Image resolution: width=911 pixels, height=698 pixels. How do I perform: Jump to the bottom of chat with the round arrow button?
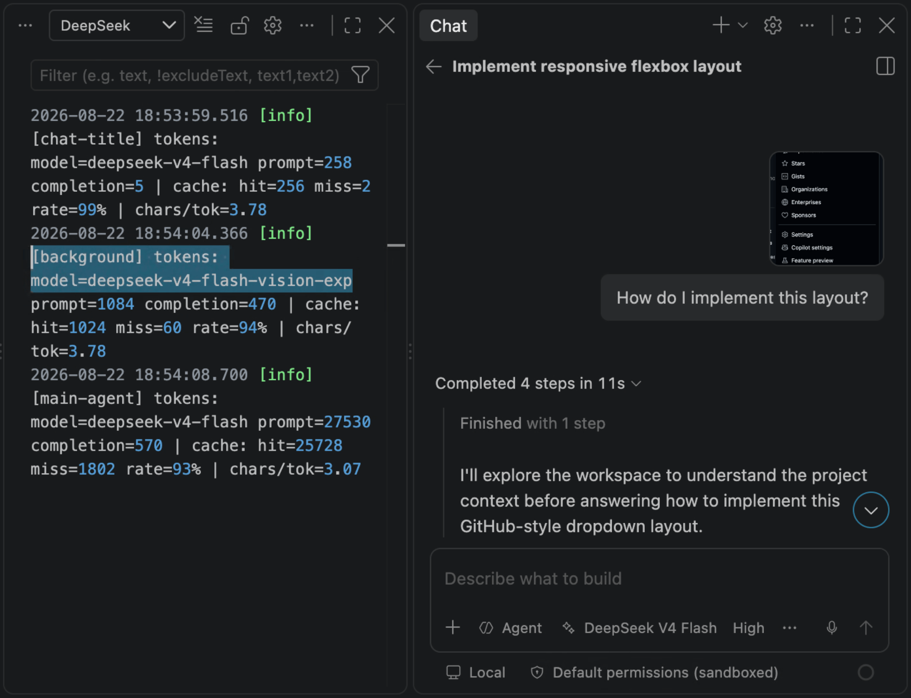[x=871, y=510]
